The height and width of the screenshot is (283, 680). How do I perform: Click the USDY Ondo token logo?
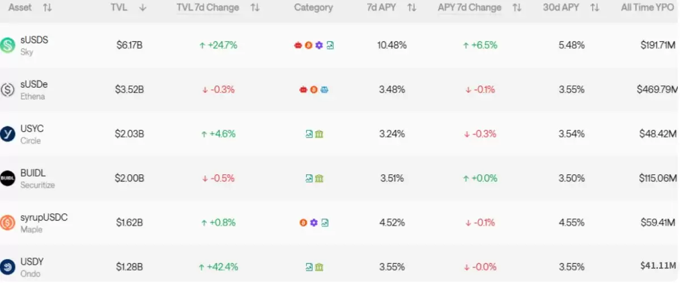pos(8,267)
